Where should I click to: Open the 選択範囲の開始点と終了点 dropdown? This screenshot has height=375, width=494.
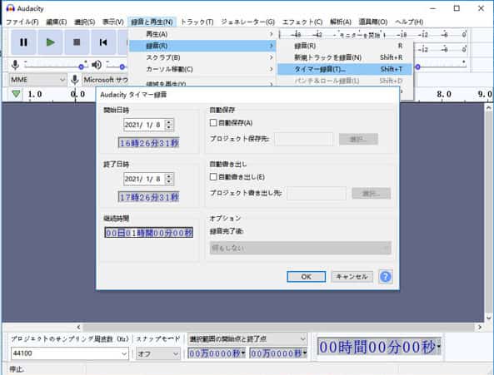pos(247,339)
